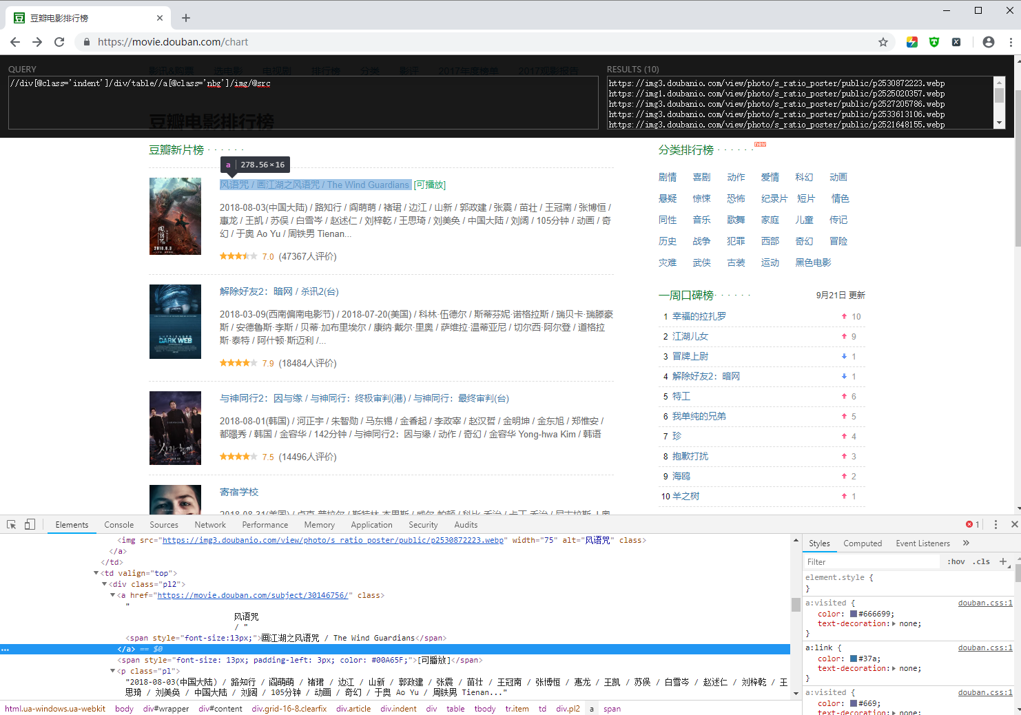Add new style rule with plus icon
This screenshot has width=1021, height=715.
coord(1003,561)
